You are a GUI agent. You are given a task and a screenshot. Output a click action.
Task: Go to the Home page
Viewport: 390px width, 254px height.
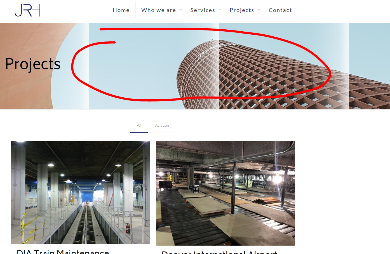pos(121,10)
